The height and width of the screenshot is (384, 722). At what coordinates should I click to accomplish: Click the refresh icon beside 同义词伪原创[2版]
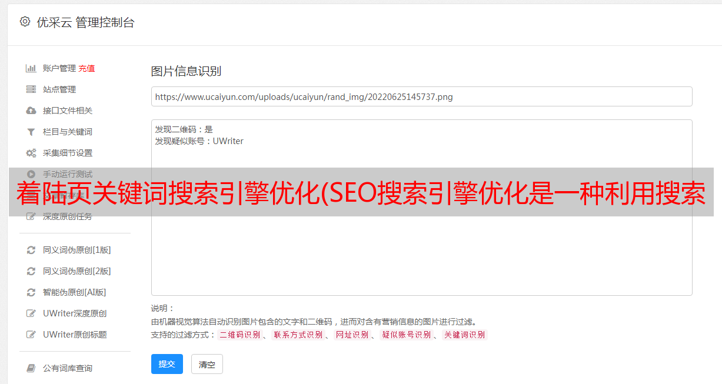click(x=31, y=271)
